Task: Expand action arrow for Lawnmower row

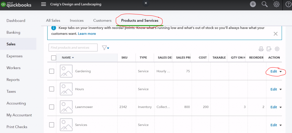Action: [281, 107]
